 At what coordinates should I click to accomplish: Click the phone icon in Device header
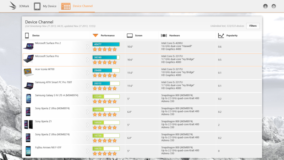27,36
